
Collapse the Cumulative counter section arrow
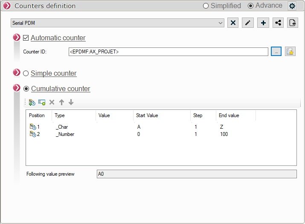click(x=17, y=88)
